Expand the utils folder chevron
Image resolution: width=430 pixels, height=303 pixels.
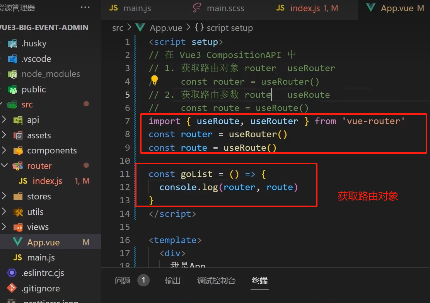point(4,211)
